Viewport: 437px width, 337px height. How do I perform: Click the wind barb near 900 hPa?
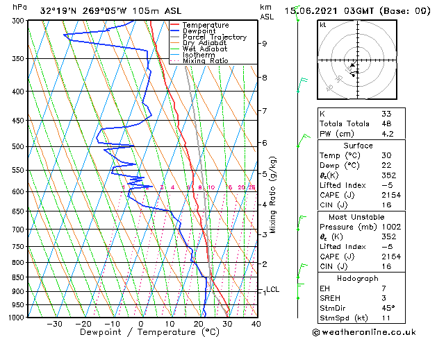(300, 291)
